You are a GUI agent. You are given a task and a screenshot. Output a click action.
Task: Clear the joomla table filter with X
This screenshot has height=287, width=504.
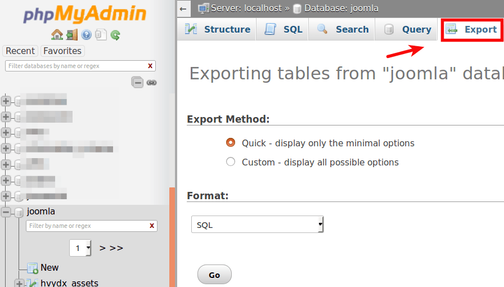(152, 226)
